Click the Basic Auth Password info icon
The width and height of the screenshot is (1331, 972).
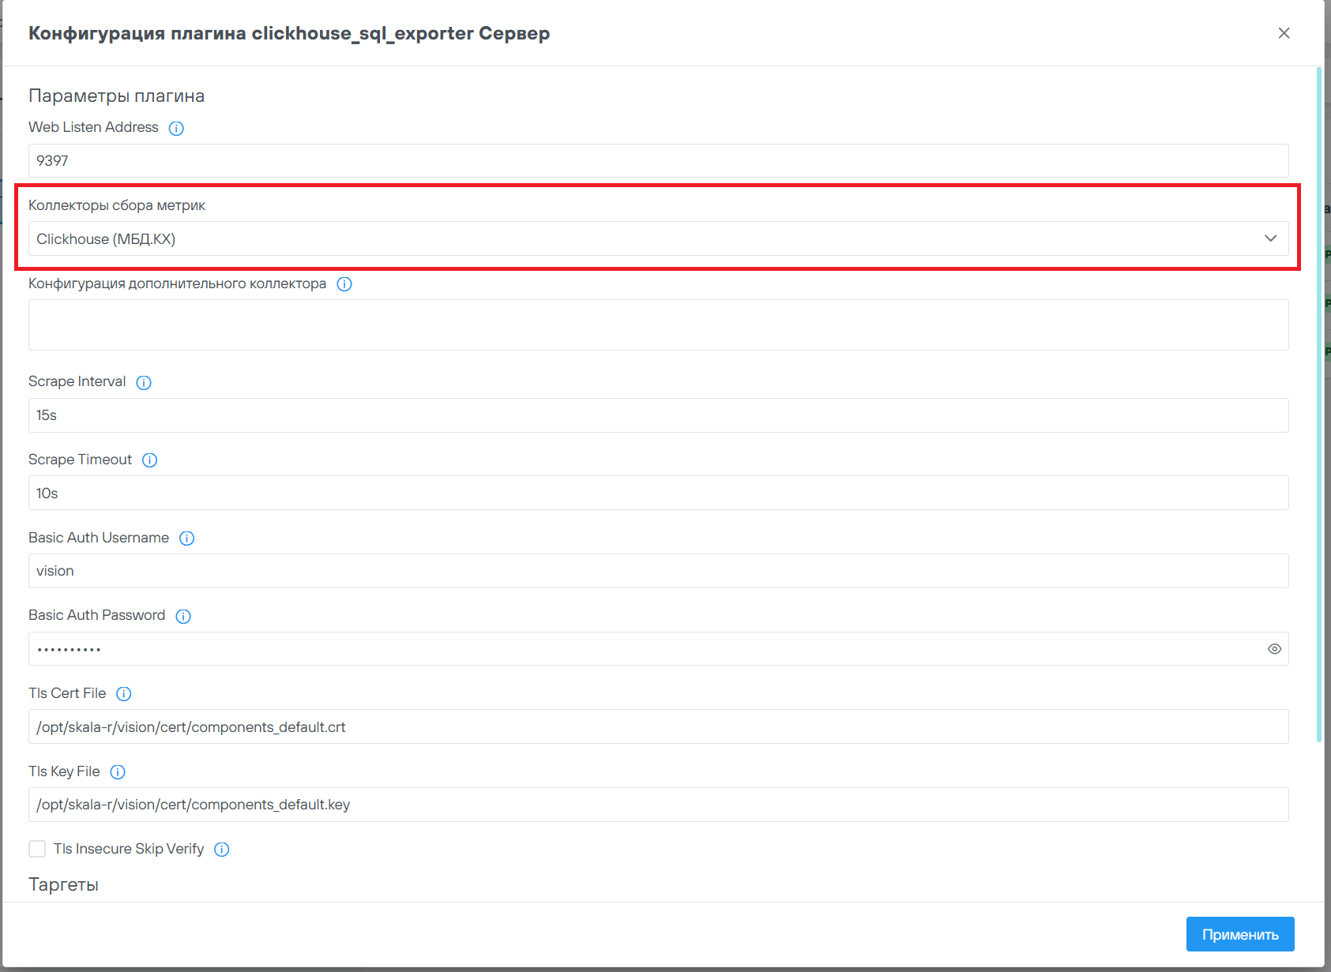pos(183,616)
